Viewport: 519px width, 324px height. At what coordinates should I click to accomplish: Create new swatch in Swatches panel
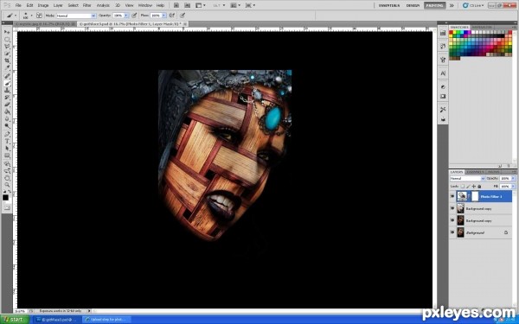pos(499,166)
